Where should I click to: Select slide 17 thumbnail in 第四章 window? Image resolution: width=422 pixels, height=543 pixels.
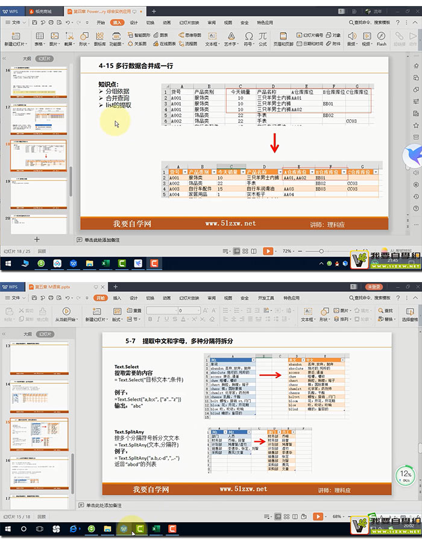pyautogui.click(x=39, y=120)
